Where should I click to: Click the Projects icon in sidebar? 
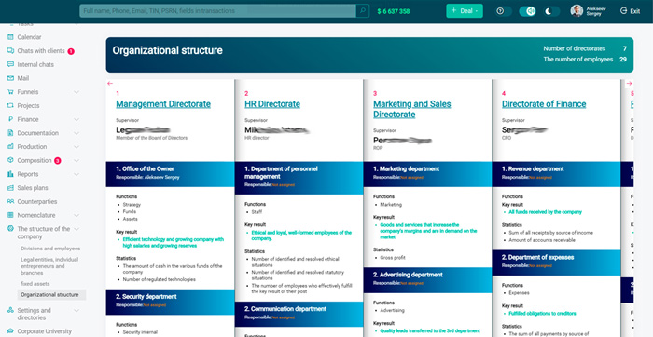tap(10, 106)
